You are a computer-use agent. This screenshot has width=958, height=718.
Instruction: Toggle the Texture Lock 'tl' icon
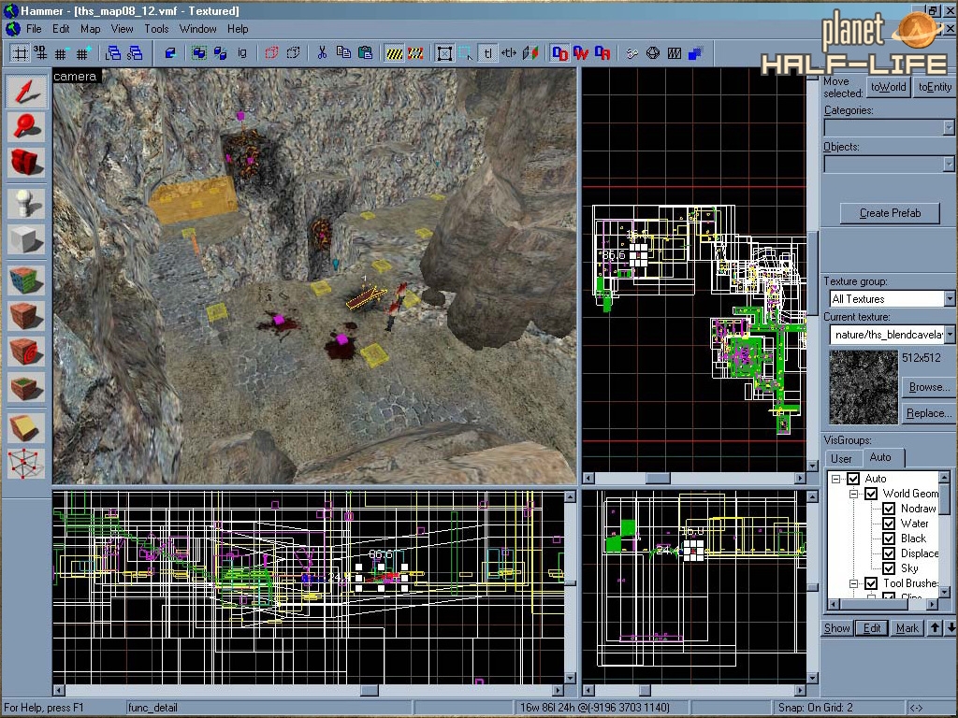click(487, 53)
